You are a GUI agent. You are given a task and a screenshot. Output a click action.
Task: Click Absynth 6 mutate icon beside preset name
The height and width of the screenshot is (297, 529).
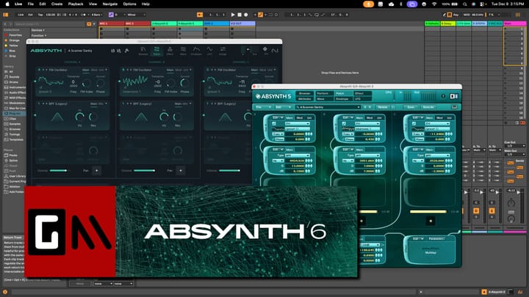(x=127, y=51)
